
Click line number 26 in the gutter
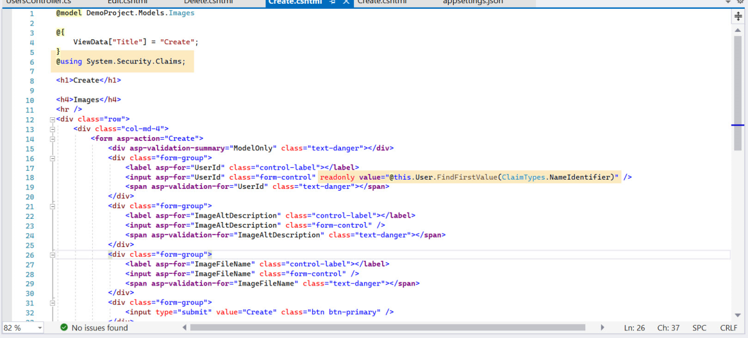tap(29, 254)
